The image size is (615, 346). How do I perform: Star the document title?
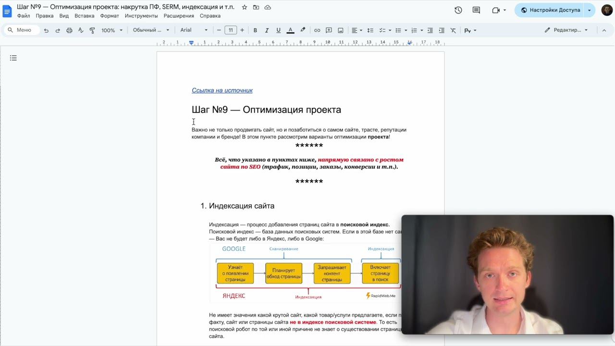(x=245, y=7)
